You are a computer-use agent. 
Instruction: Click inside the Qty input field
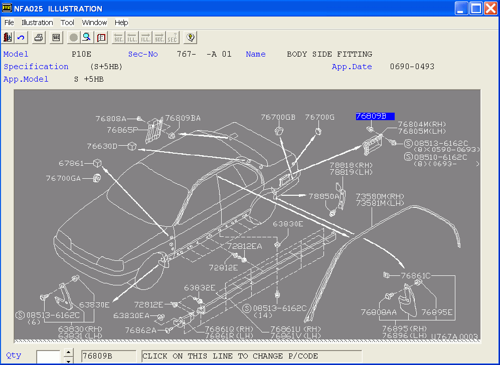pos(49,356)
